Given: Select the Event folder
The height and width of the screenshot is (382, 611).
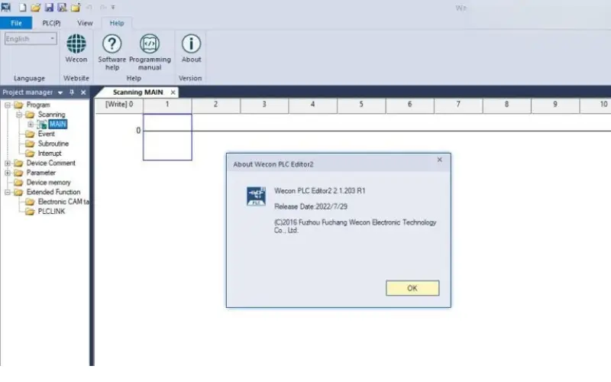Looking at the screenshot, I should tap(47, 134).
